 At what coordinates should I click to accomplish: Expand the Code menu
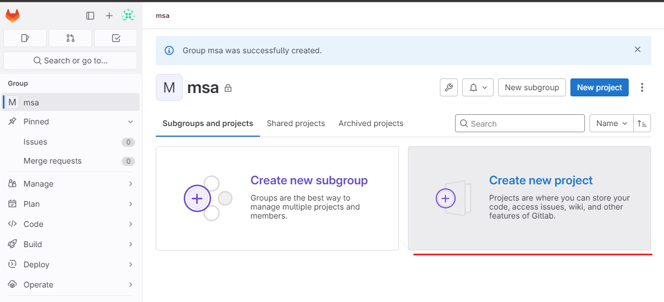tap(71, 224)
